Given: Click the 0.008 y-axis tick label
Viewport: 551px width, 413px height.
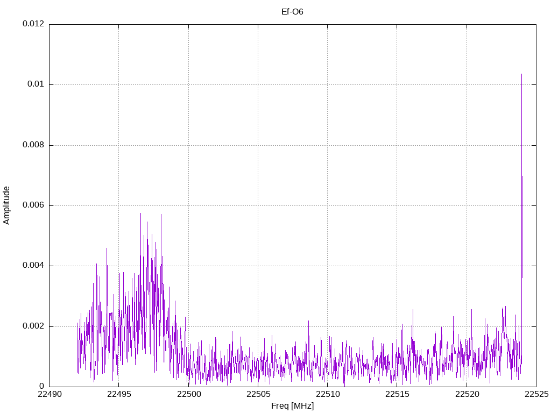Looking at the screenshot, I should coord(33,145).
